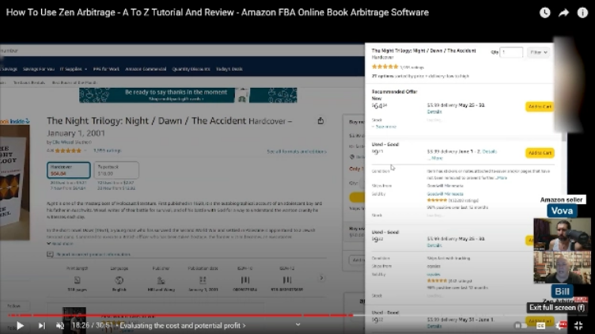Screen dimensions: 595x334
Task: Open the ratings count link under the title
Action: [107, 150]
